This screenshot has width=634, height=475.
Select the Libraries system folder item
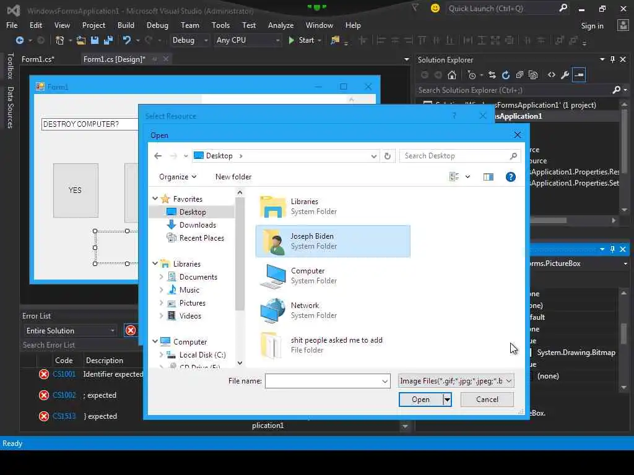point(332,207)
